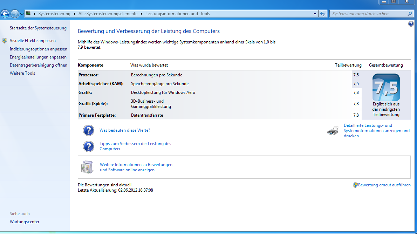The image size is (417, 234).
Task: Minimize the window
Action: pyautogui.click(x=384, y=2)
